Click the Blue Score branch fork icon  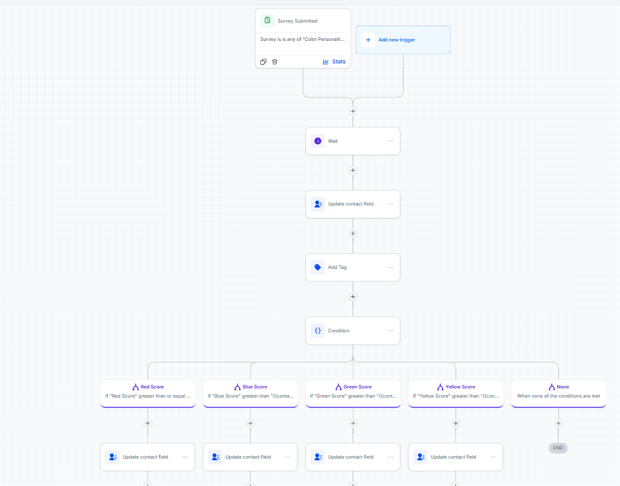click(x=237, y=387)
